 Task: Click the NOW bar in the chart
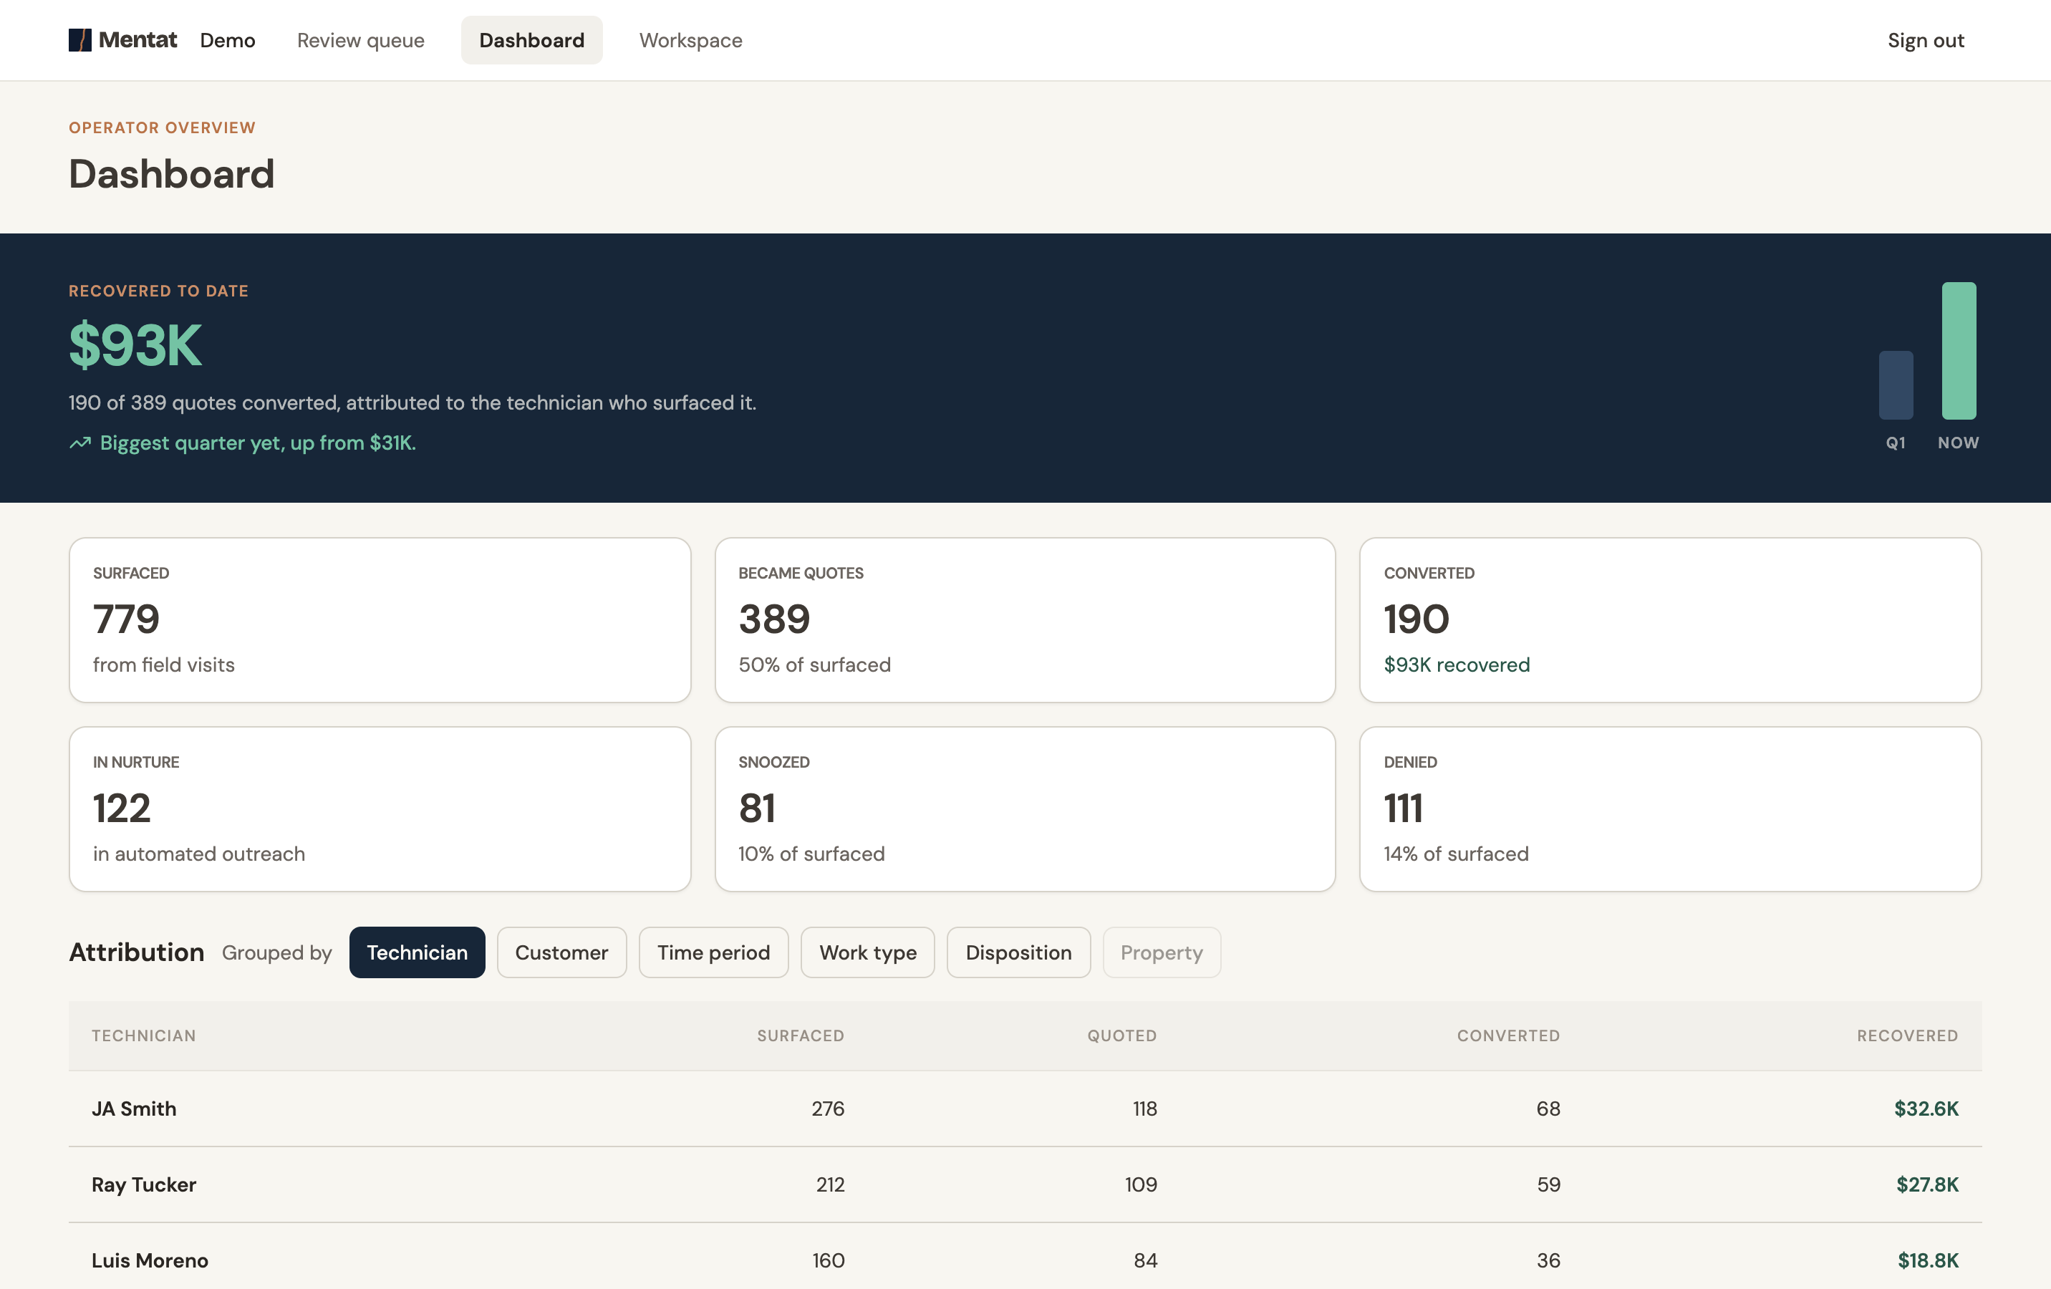click(1959, 351)
